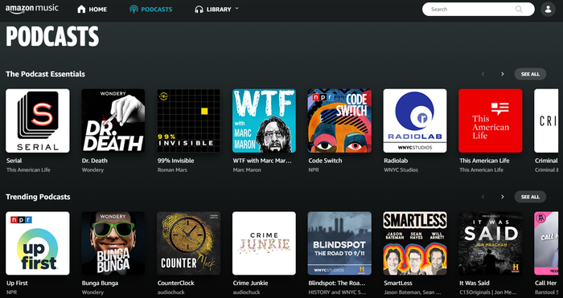The width and height of the screenshot is (563, 298).
Task: Click NPR under Code Switch
Action: tap(314, 170)
